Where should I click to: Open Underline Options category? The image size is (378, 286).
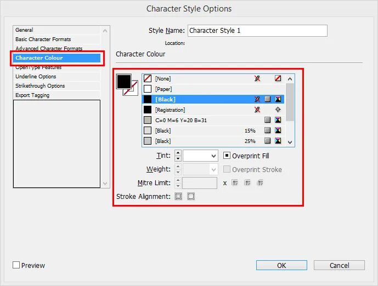(57, 77)
